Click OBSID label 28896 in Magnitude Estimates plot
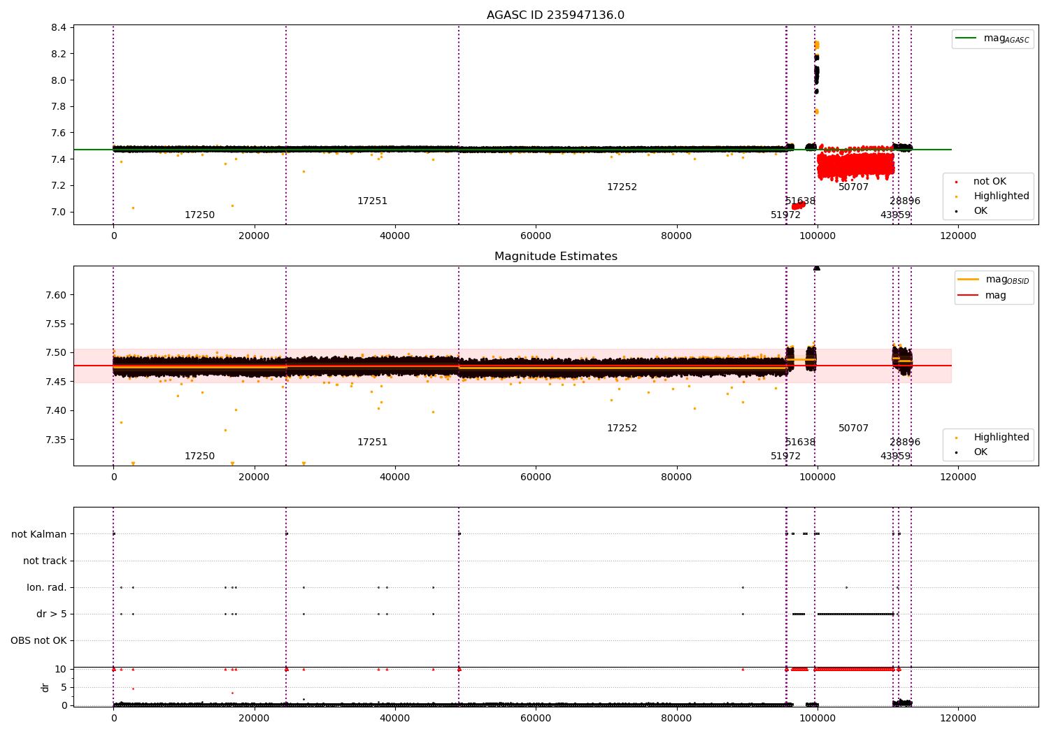 point(905,442)
